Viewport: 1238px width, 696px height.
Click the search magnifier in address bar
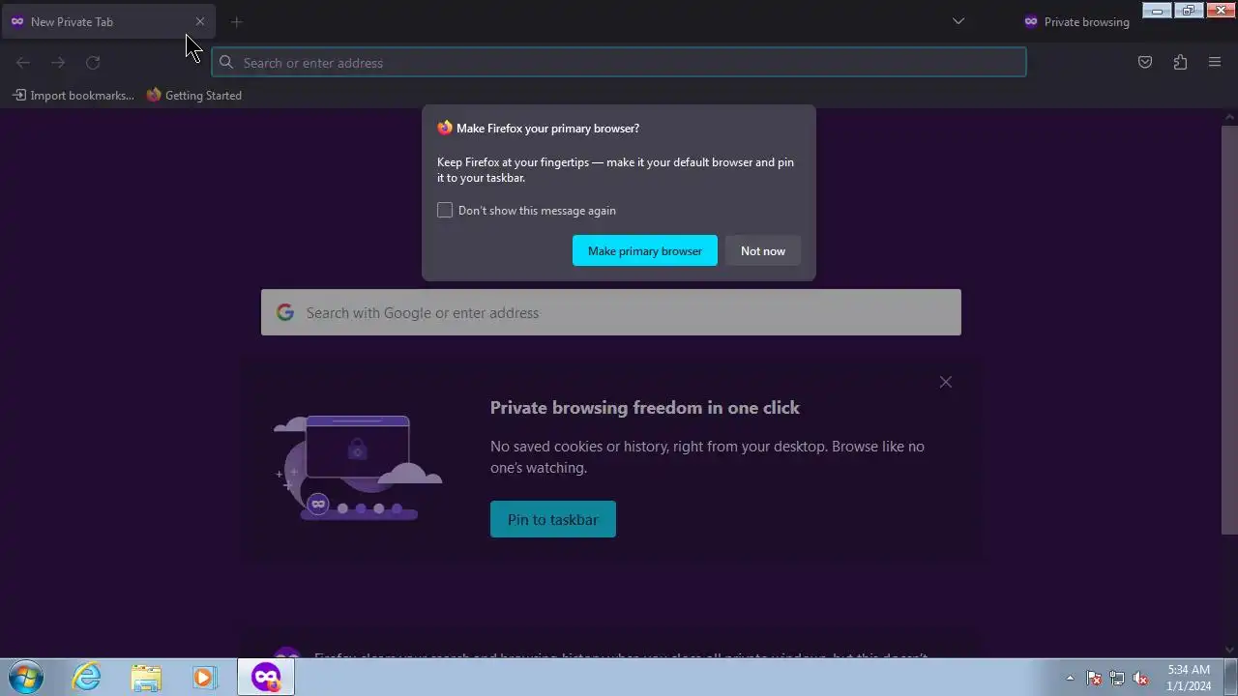click(226, 63)
